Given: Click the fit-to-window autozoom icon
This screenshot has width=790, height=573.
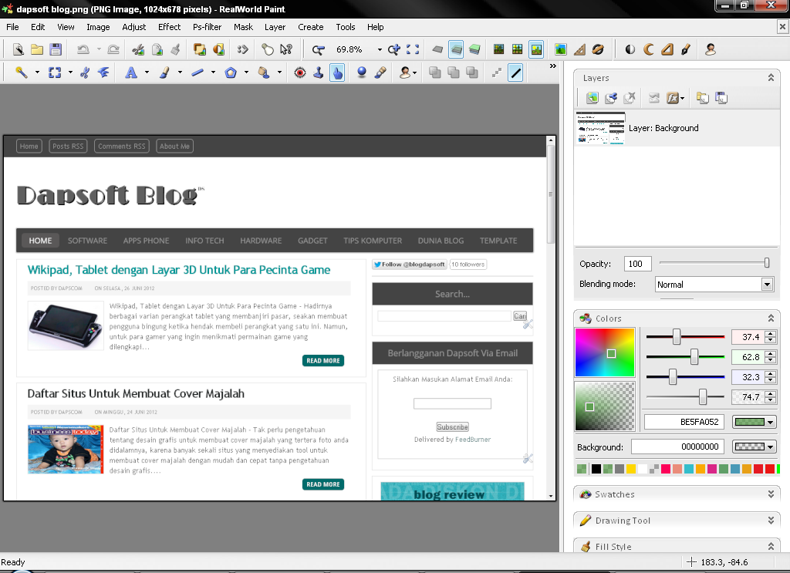Looking at the screenshot, I should (413, 49).
